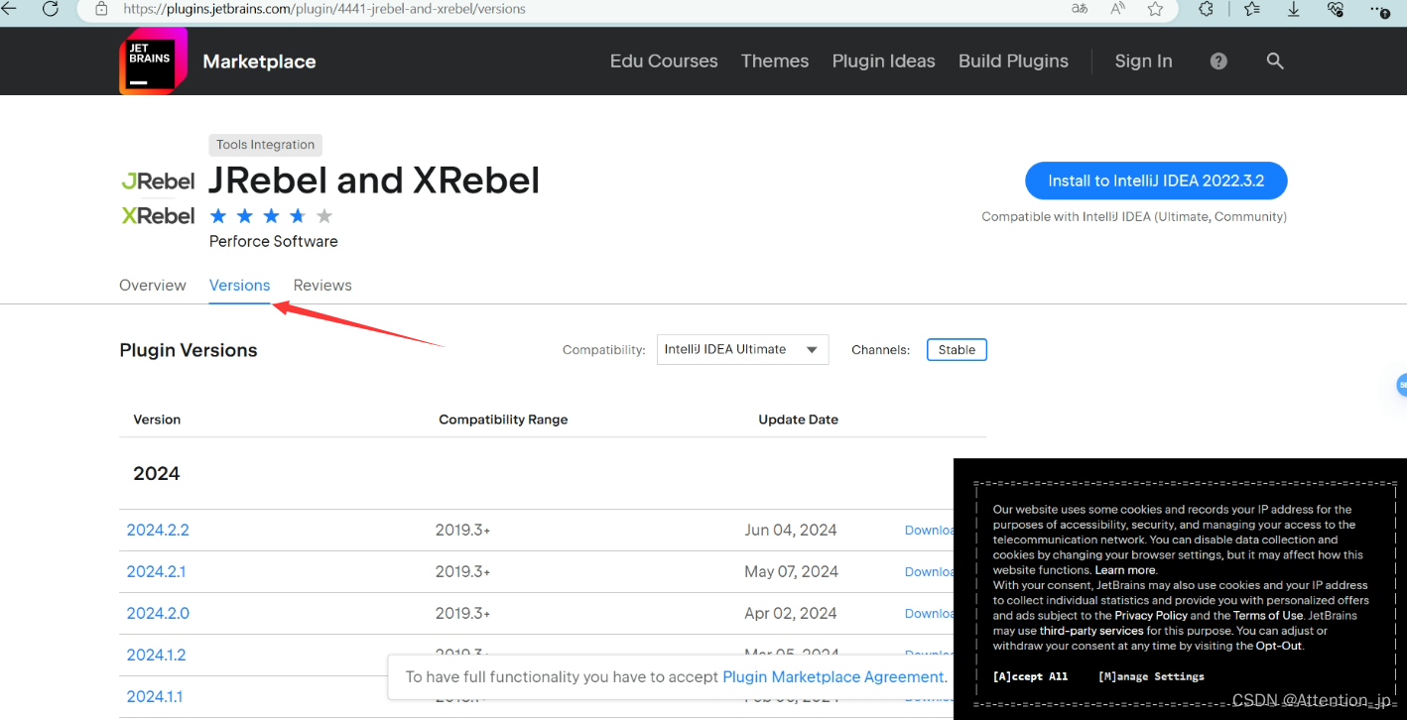Open browser Downloads icon

[1293, 9]
